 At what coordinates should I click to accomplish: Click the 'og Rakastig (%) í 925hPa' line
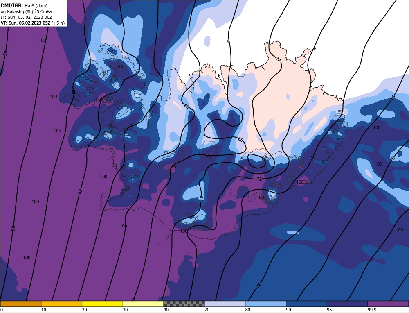click(x=26, y=11)
